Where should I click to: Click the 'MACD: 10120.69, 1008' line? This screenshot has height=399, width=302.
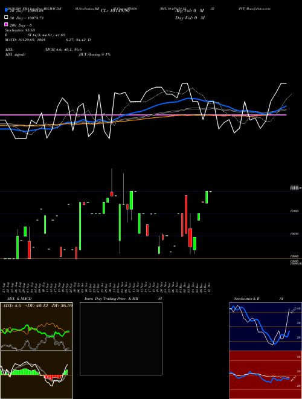click(25, 40)
